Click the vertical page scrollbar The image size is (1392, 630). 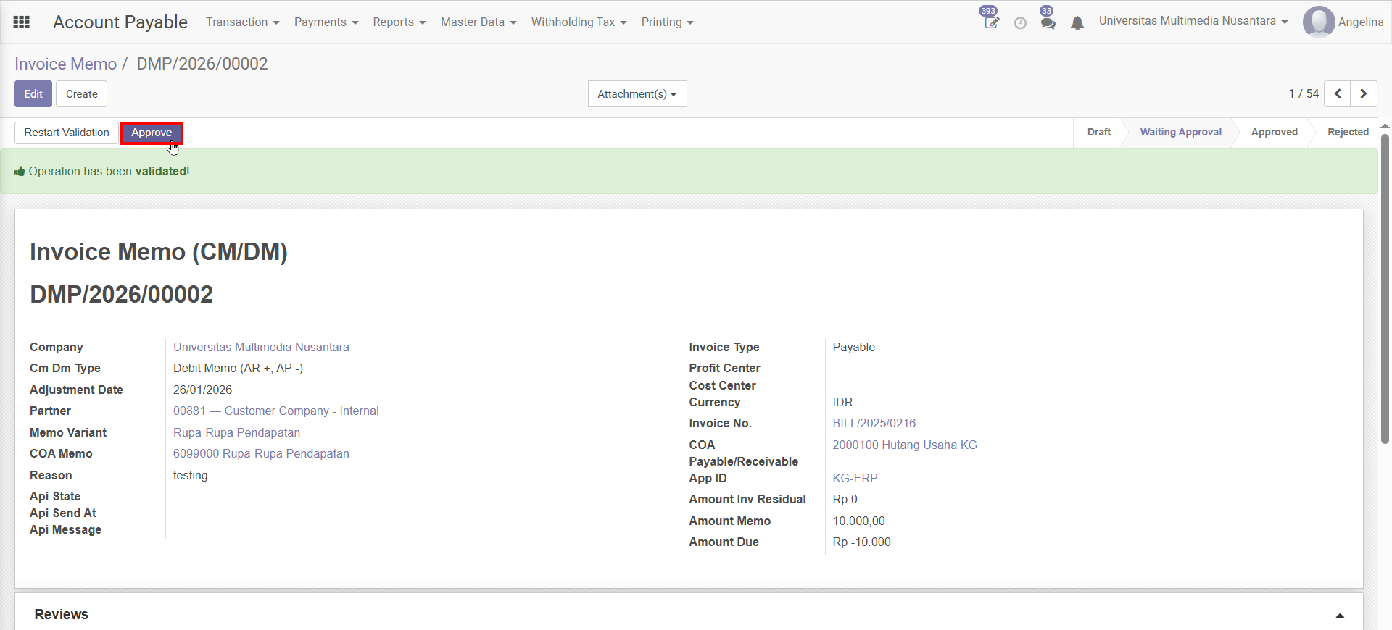tap(1385, 290)
